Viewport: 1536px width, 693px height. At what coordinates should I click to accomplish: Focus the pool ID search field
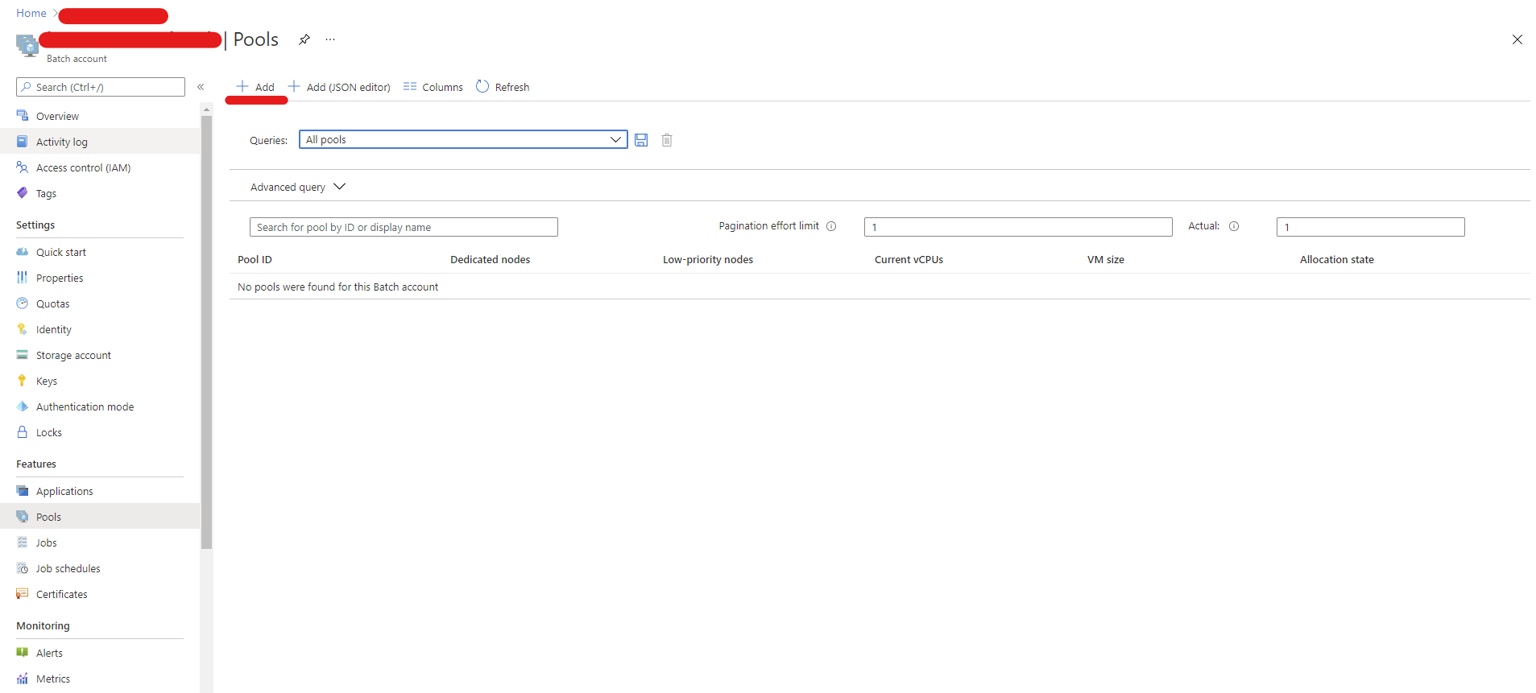[x=404, y=227]
